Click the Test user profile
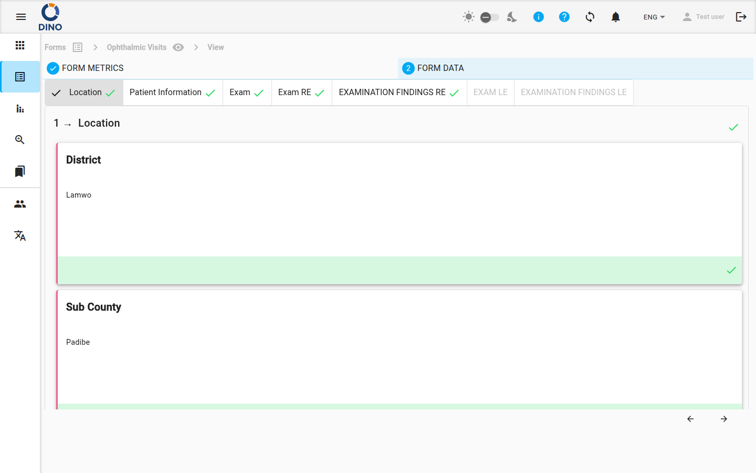This screenshot has width=756, height=473. [703, 17]
